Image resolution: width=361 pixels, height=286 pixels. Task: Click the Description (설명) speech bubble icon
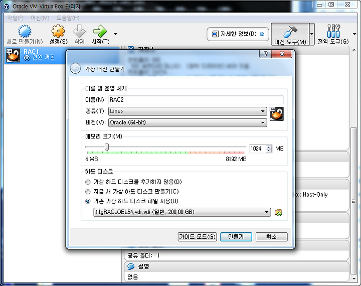click(x=131, y=266)
